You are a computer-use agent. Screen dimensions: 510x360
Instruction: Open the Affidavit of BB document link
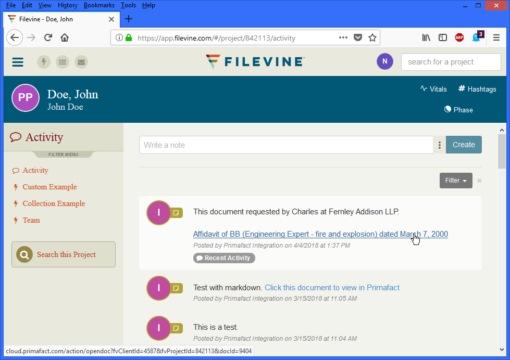click(320, 234)
